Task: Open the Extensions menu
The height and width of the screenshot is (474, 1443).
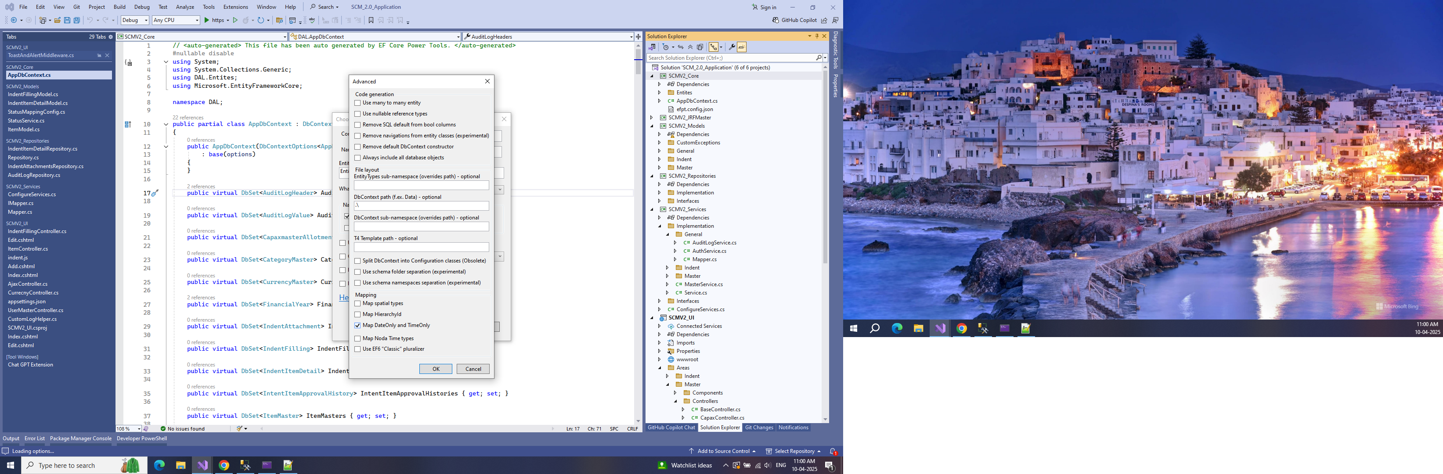Action: tap(235, 7)
